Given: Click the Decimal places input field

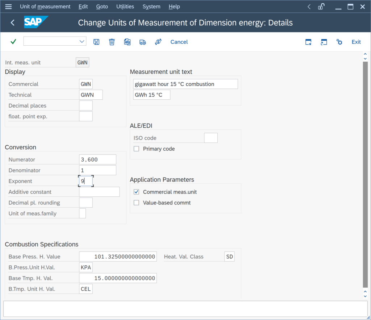Looking at the screenshot, I should (86, 105).
